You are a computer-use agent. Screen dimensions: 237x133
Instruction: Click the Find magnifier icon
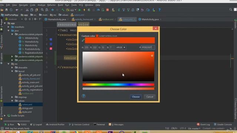42,10
